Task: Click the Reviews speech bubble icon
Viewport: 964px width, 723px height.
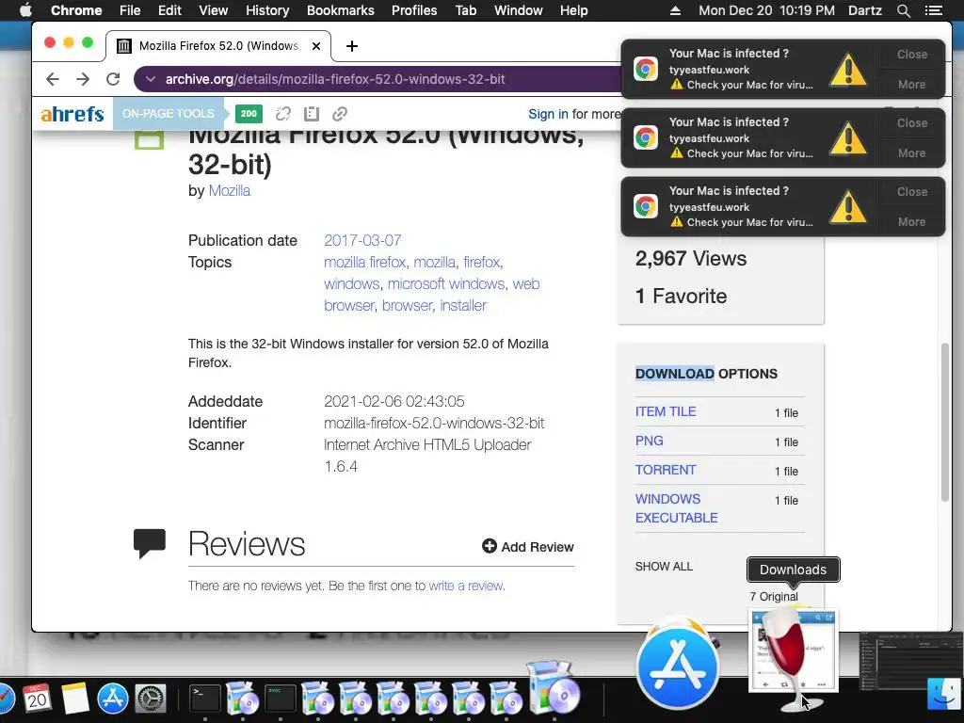Action: [150, 543]
